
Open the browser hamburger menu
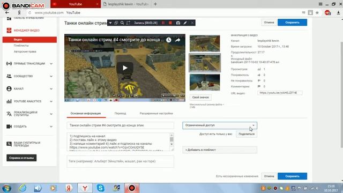click(320, 4)
